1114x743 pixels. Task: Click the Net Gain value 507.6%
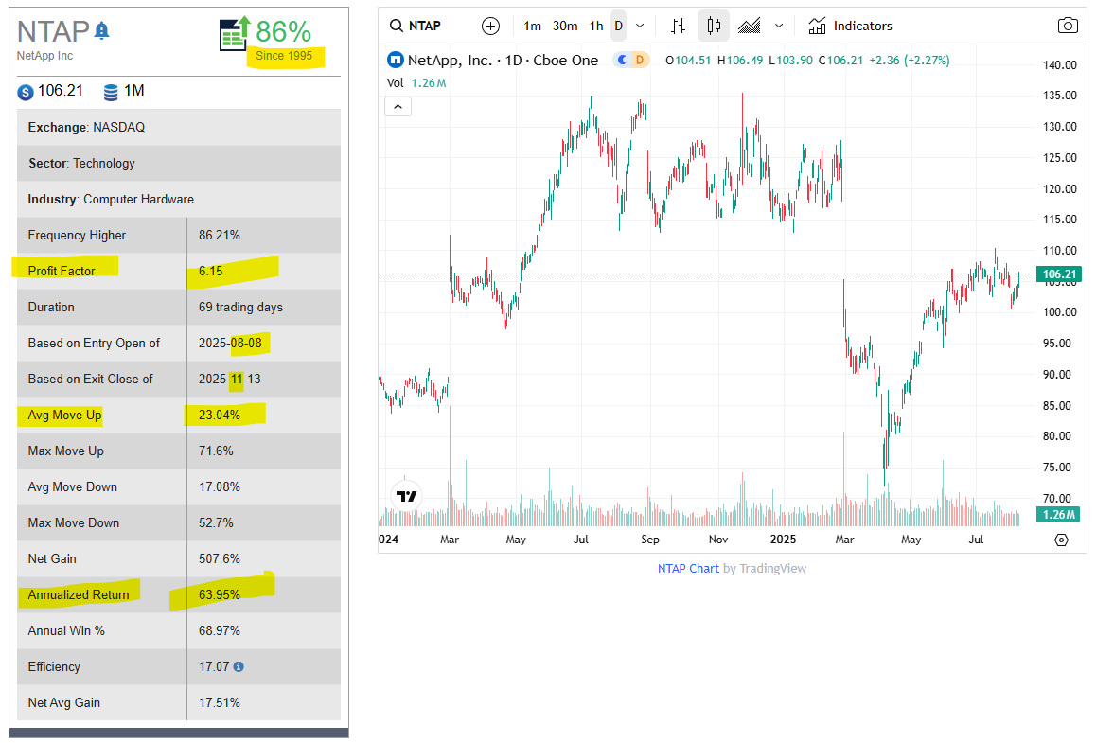click(220, 559)
